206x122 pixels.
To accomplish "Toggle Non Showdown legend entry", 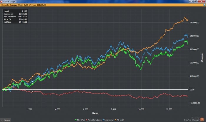I will [94, 120].
